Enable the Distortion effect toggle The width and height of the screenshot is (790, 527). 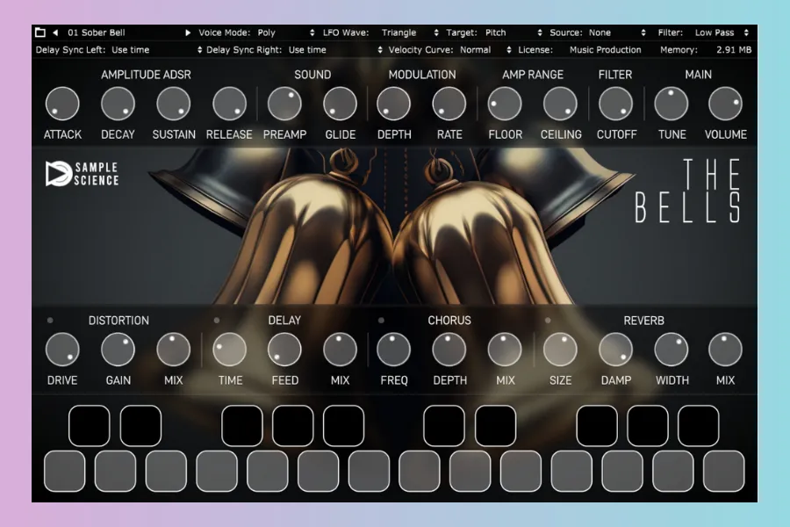coord(51,321)
